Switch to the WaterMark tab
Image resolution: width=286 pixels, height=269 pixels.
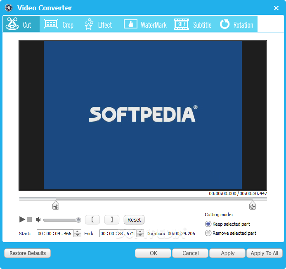(145, 24)
